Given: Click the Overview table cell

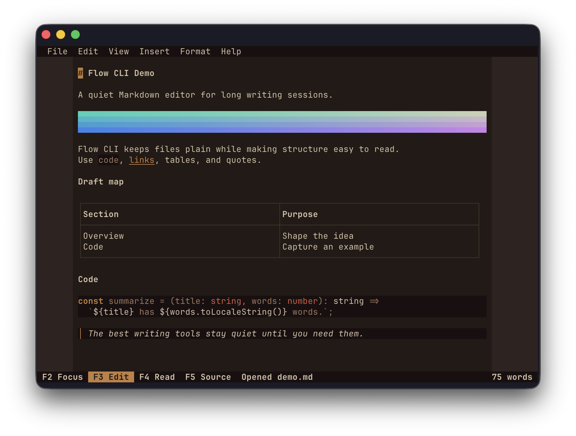Looking at the screenshot, I should tap(103, 236).
